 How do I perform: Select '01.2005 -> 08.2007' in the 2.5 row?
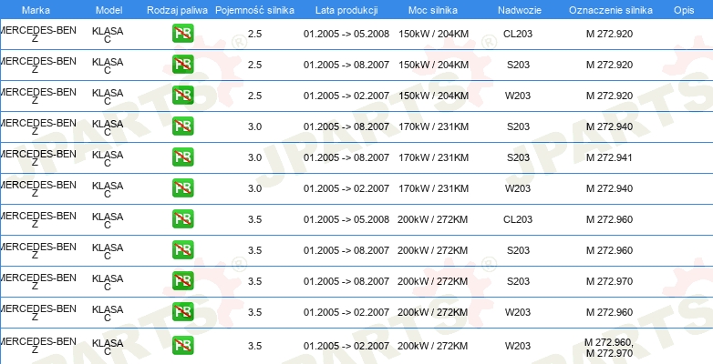pyautogui.click(x=346, y=65)
